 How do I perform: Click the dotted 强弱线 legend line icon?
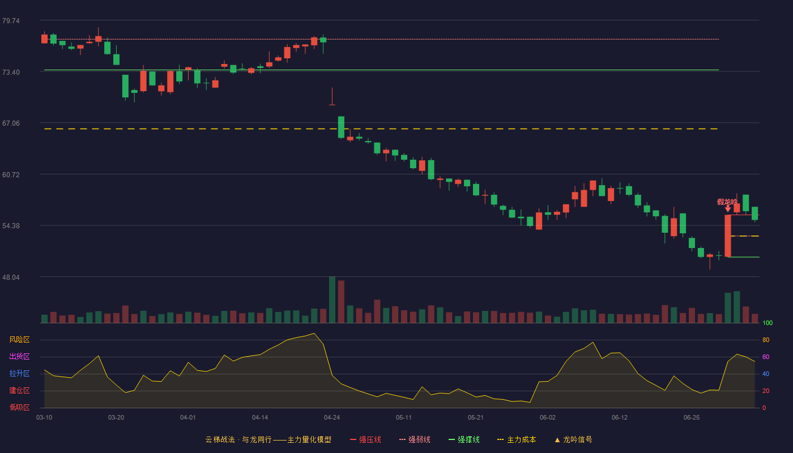(403, 439)
